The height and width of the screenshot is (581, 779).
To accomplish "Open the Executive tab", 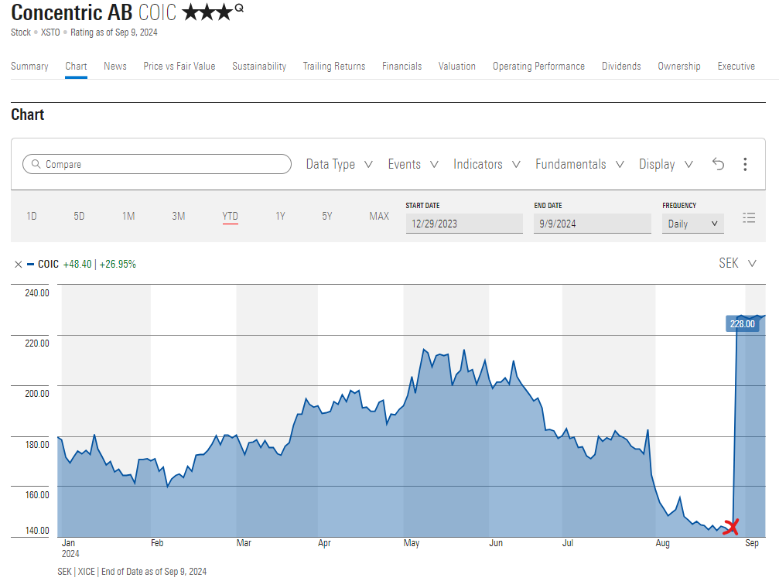I will [x=736, y=66].
